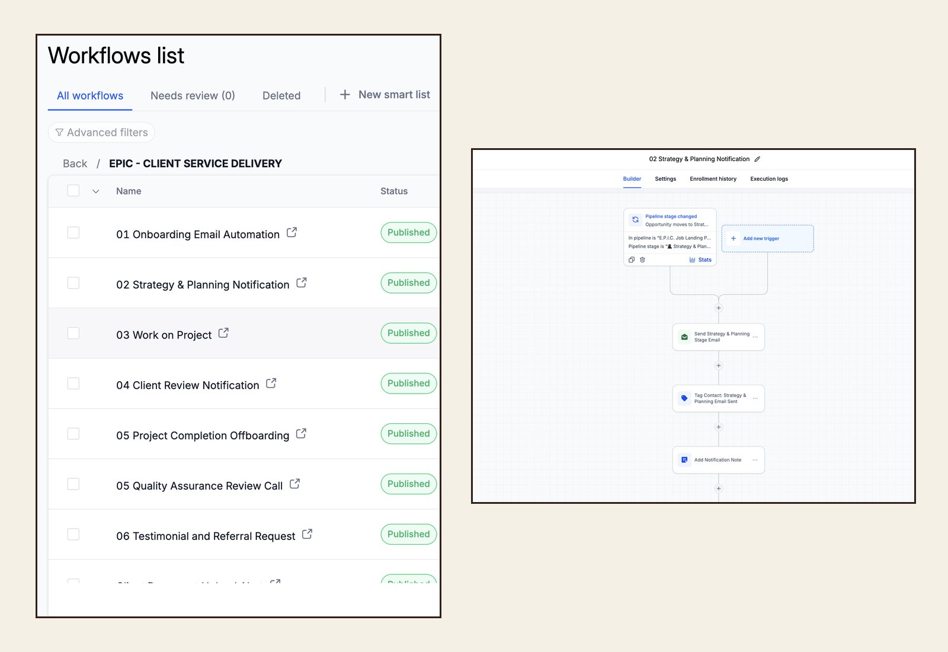Viewport: 948px width, 652px height.
Task: Open the Pipeline stage changed trigger title
Action: (x=671, y=216)
